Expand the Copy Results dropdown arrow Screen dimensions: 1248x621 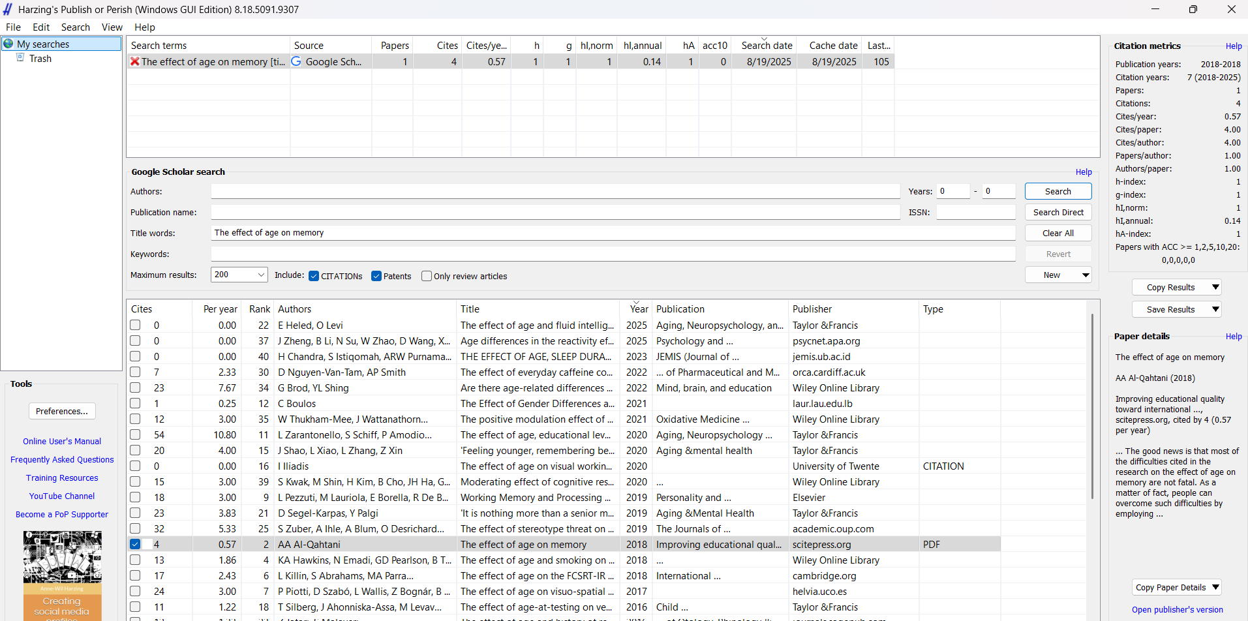click(1215, 287)
